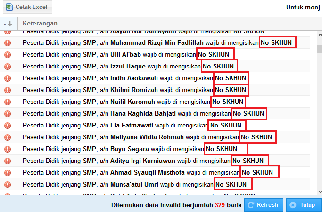This screenshot has width=322, height=212.
Task: Click the vertical scrollbar track
Action: [319, 118]
